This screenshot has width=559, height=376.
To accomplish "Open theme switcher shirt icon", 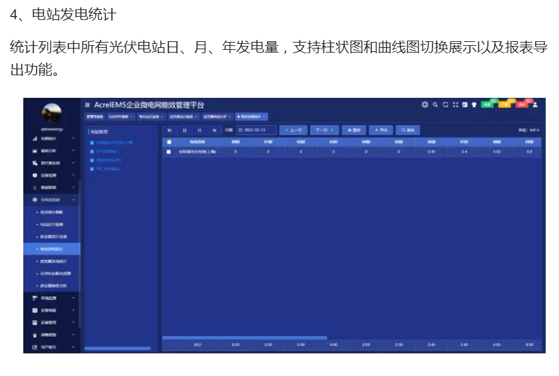I will [x=474, y=104].
